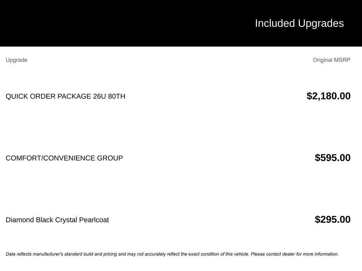The image size is (362, 271).
Task: Click the word "COMFORT" in the second upgrade
Action: [x=23, y=158]
